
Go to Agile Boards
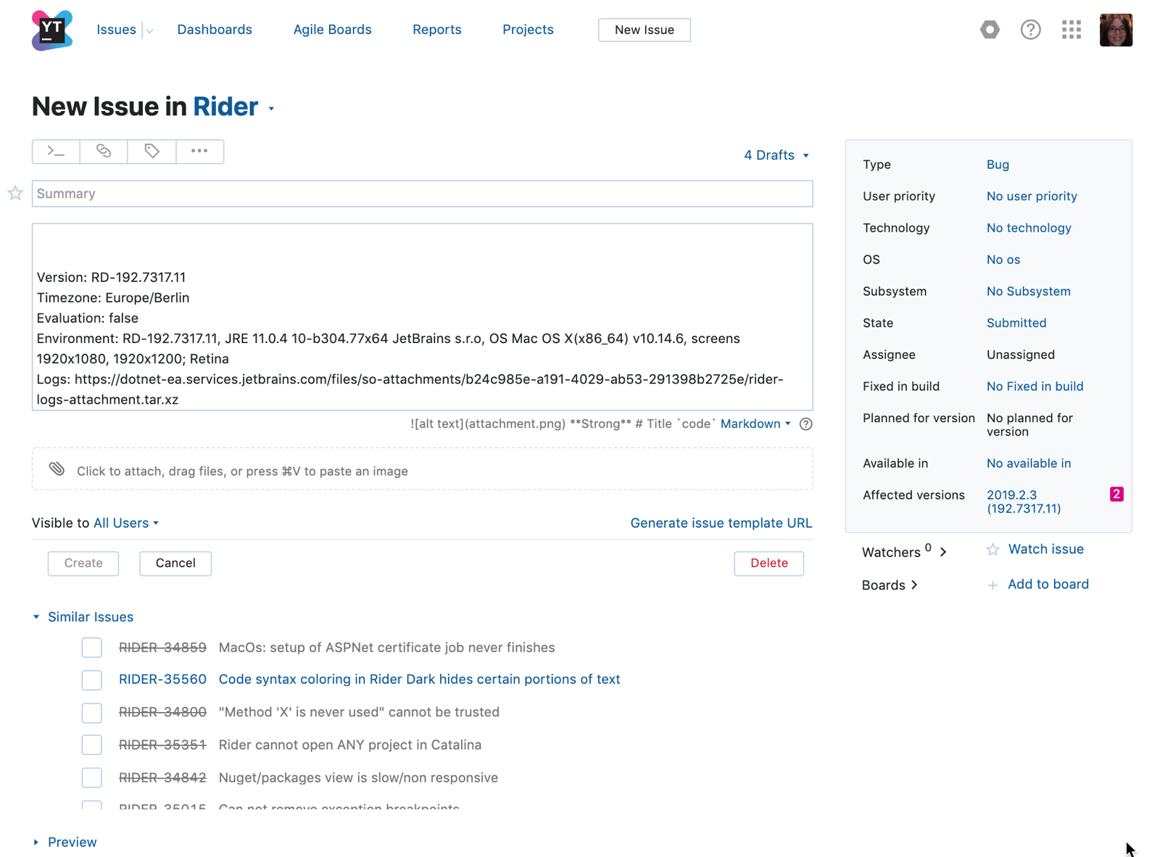coord(332,30)
